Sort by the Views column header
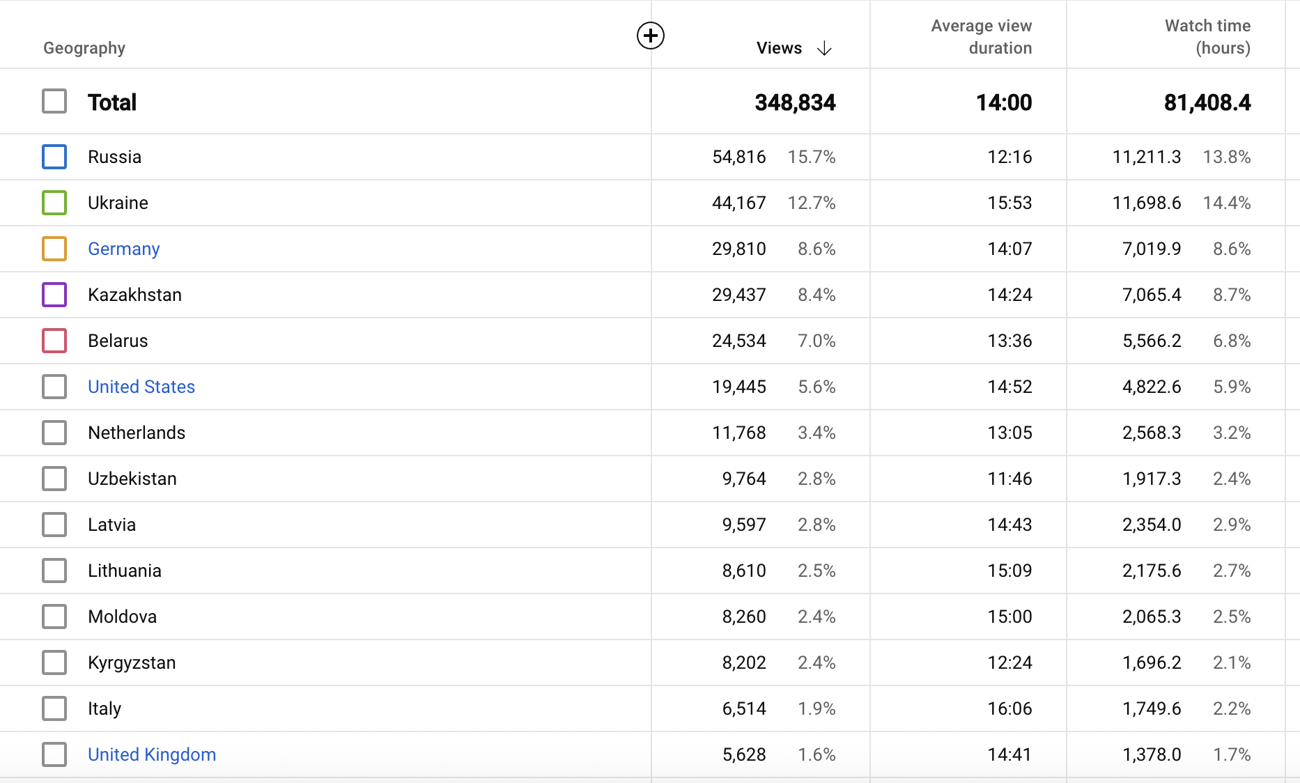1300x783 pixels. [778, 48]
